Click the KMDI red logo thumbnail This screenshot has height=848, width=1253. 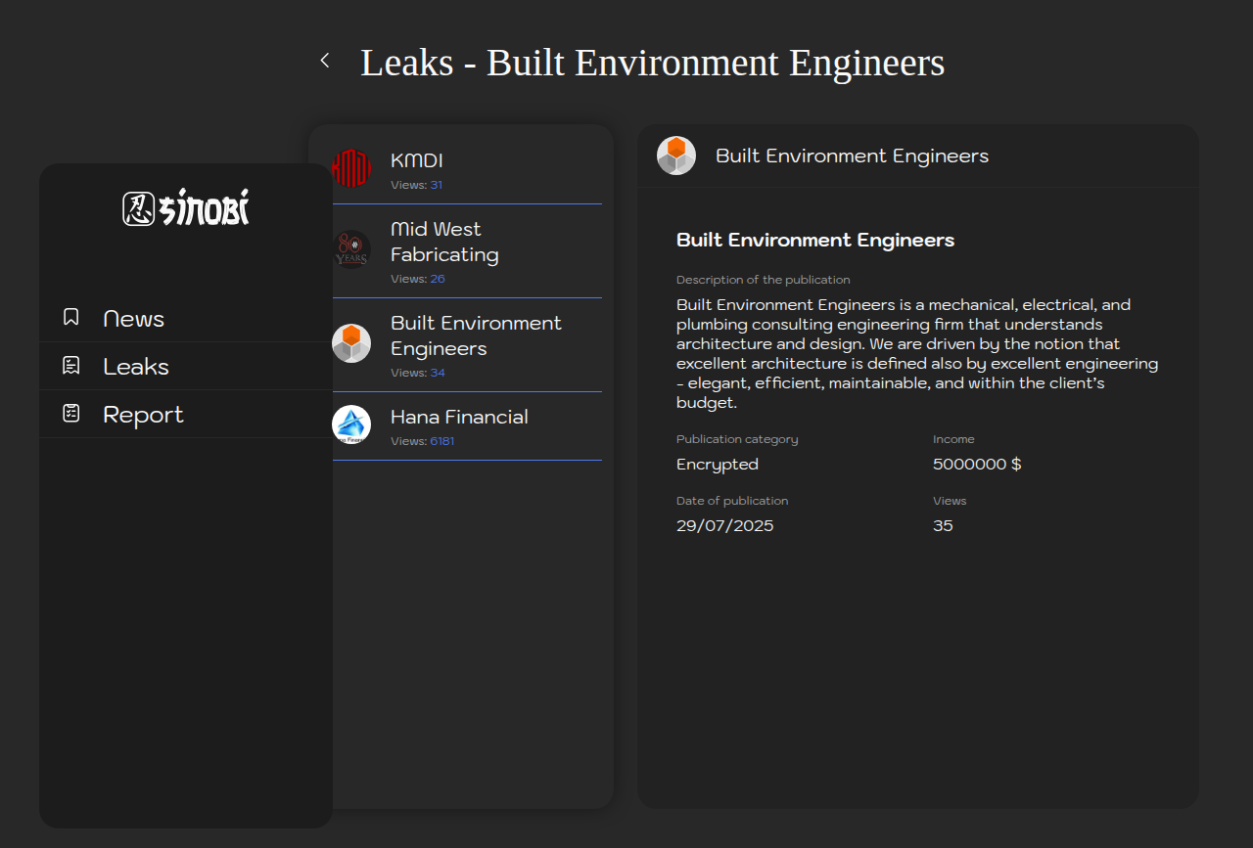point(351,167)
